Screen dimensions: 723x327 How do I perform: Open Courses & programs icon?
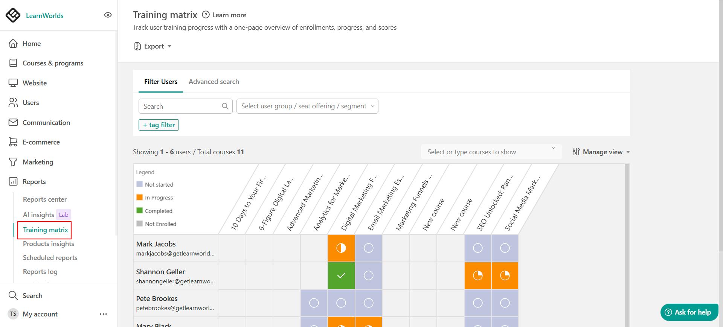(x=13, y=63)
